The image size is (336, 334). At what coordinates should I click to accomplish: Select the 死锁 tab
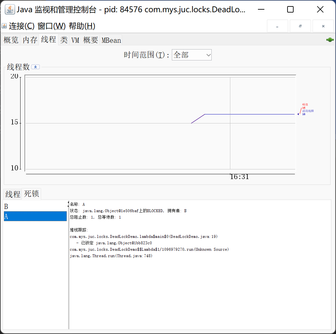[x=31, y=194]
